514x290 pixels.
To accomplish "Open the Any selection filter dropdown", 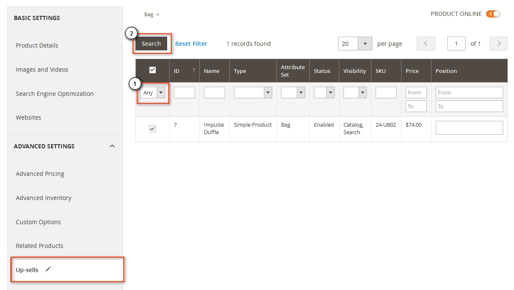I will click(161, 92).
